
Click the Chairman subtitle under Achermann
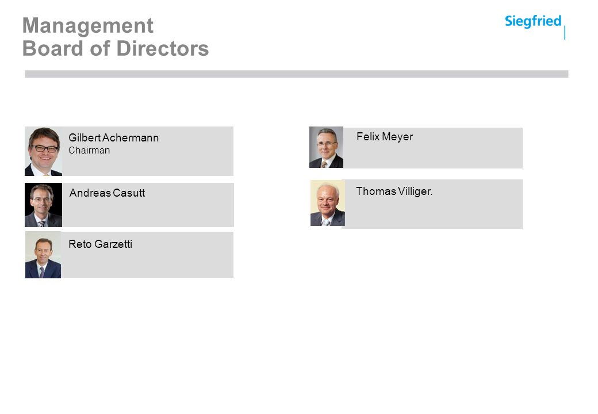[x=89, y=150]
